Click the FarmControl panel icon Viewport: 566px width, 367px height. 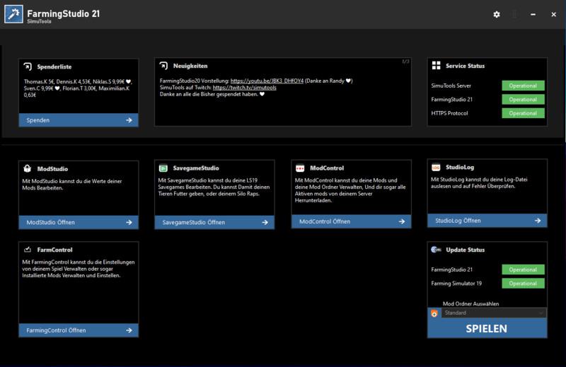[27, 250]
